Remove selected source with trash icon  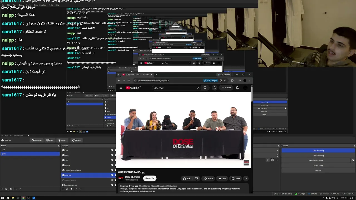pyautogui.click(x=67, y=189)
